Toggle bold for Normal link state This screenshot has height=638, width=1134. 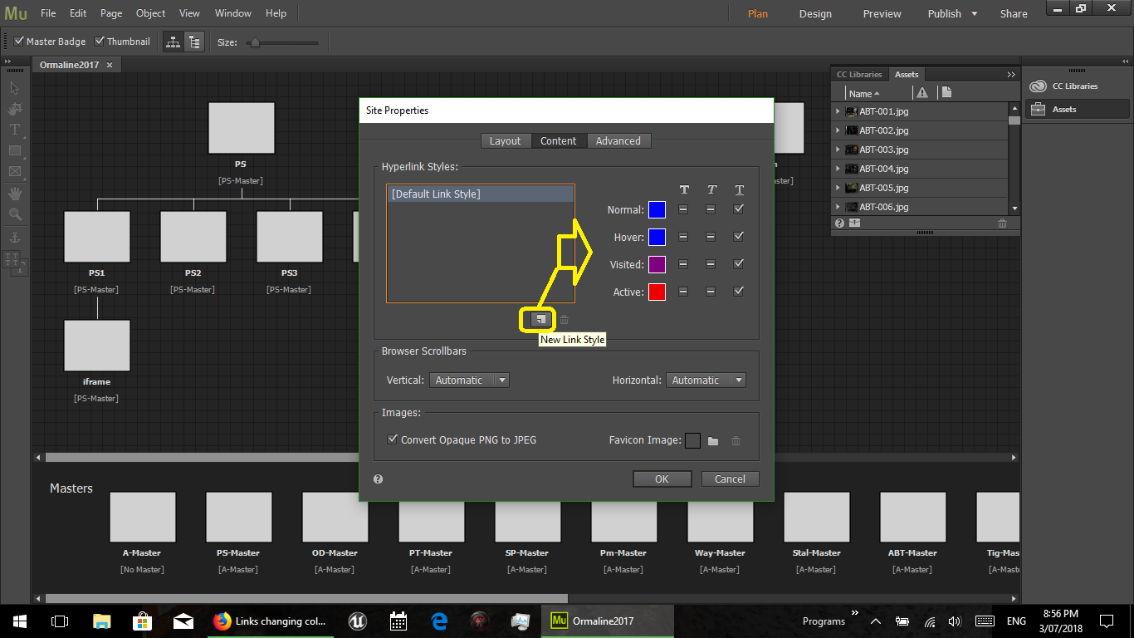pos(683,209)
